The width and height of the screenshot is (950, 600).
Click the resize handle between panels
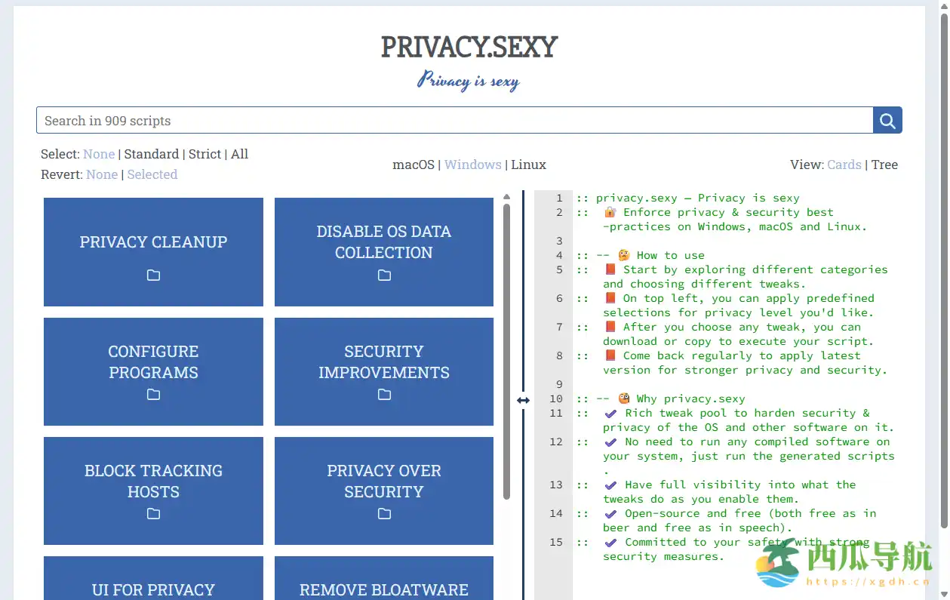tap(524, 400)
